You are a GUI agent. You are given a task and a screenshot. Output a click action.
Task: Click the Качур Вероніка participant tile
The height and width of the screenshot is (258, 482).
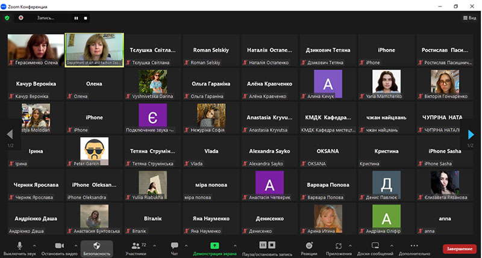tap(36, 84)
